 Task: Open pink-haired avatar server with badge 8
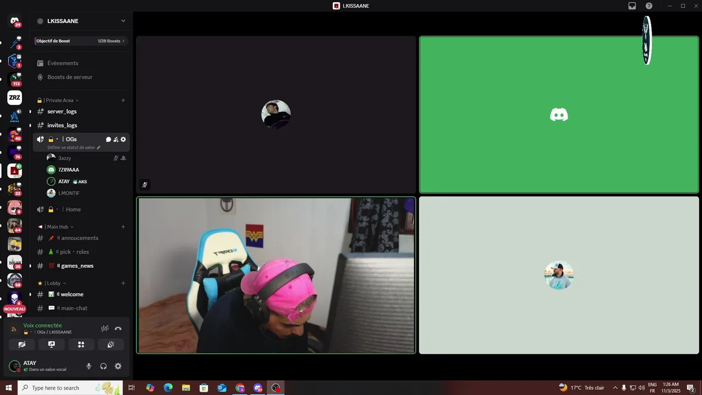click(x=15, y=207)
